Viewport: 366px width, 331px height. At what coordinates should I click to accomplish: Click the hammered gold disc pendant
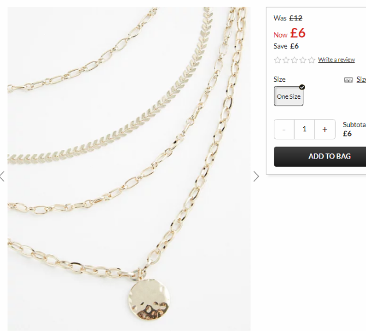149,300
